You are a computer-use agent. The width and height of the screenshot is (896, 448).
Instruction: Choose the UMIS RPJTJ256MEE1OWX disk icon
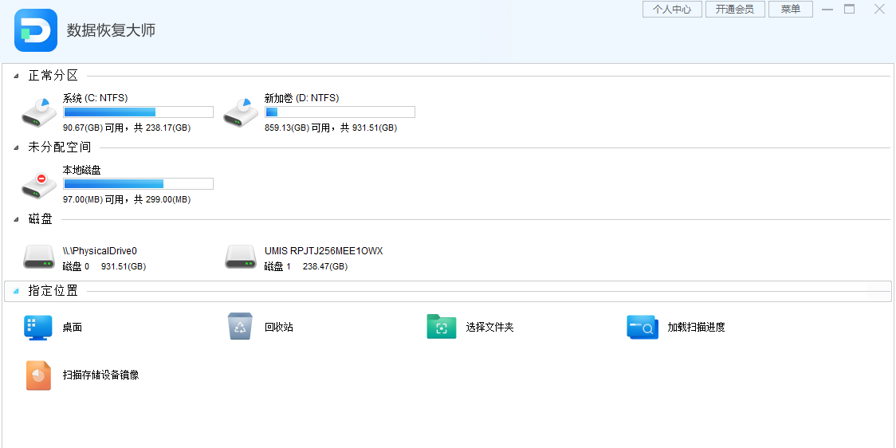(x=241, y=257)
